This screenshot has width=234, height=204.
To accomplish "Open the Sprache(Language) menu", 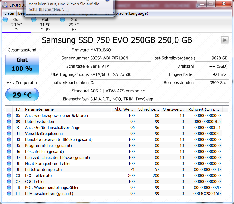I will (131, 13).
